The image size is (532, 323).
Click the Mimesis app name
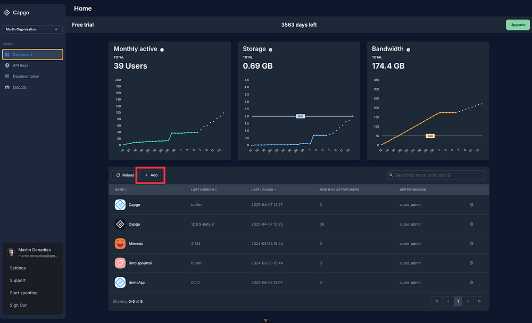tap(136, 244)
